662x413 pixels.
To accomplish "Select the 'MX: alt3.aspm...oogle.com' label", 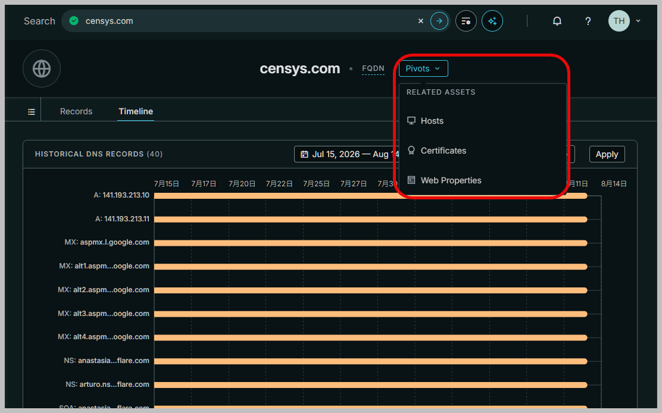I will (x=104, y=313).
